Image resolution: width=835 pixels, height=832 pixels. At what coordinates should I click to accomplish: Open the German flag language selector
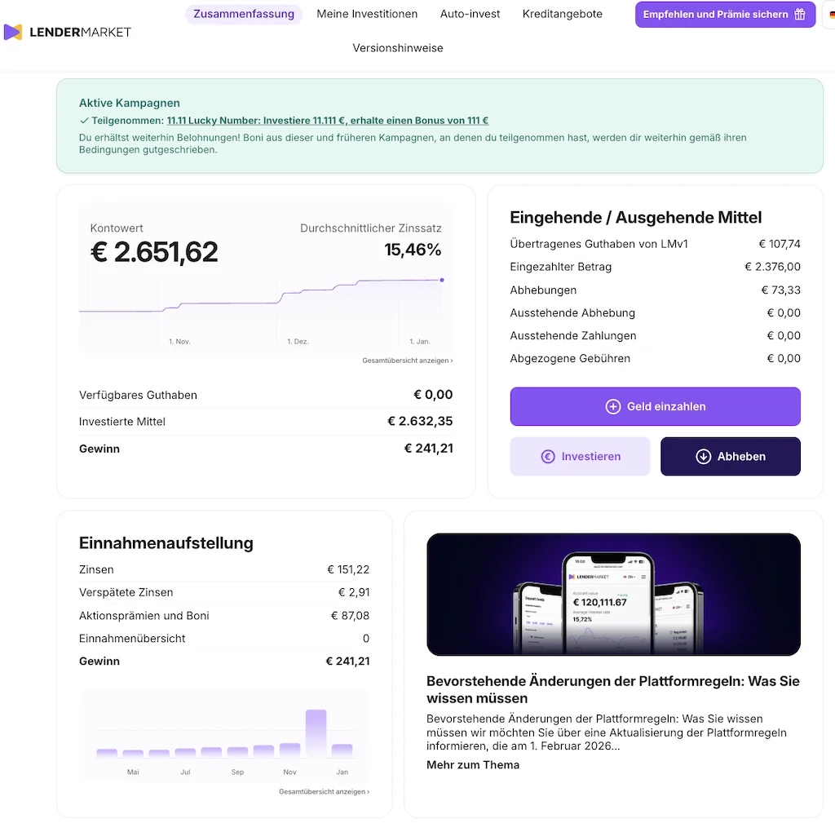coord(831,14)
